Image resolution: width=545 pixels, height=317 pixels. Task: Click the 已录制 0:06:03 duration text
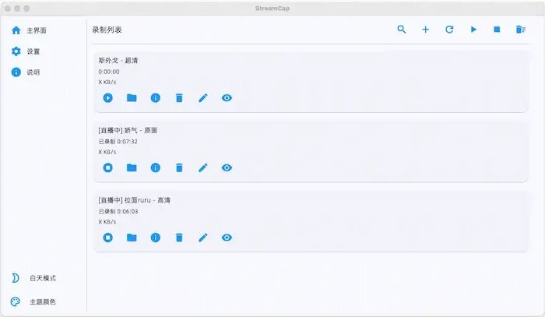point(118,211)
